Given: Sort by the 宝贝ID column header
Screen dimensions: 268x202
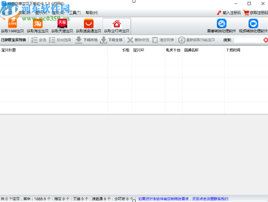Looking at the screenshot, I should coord(148,50).
